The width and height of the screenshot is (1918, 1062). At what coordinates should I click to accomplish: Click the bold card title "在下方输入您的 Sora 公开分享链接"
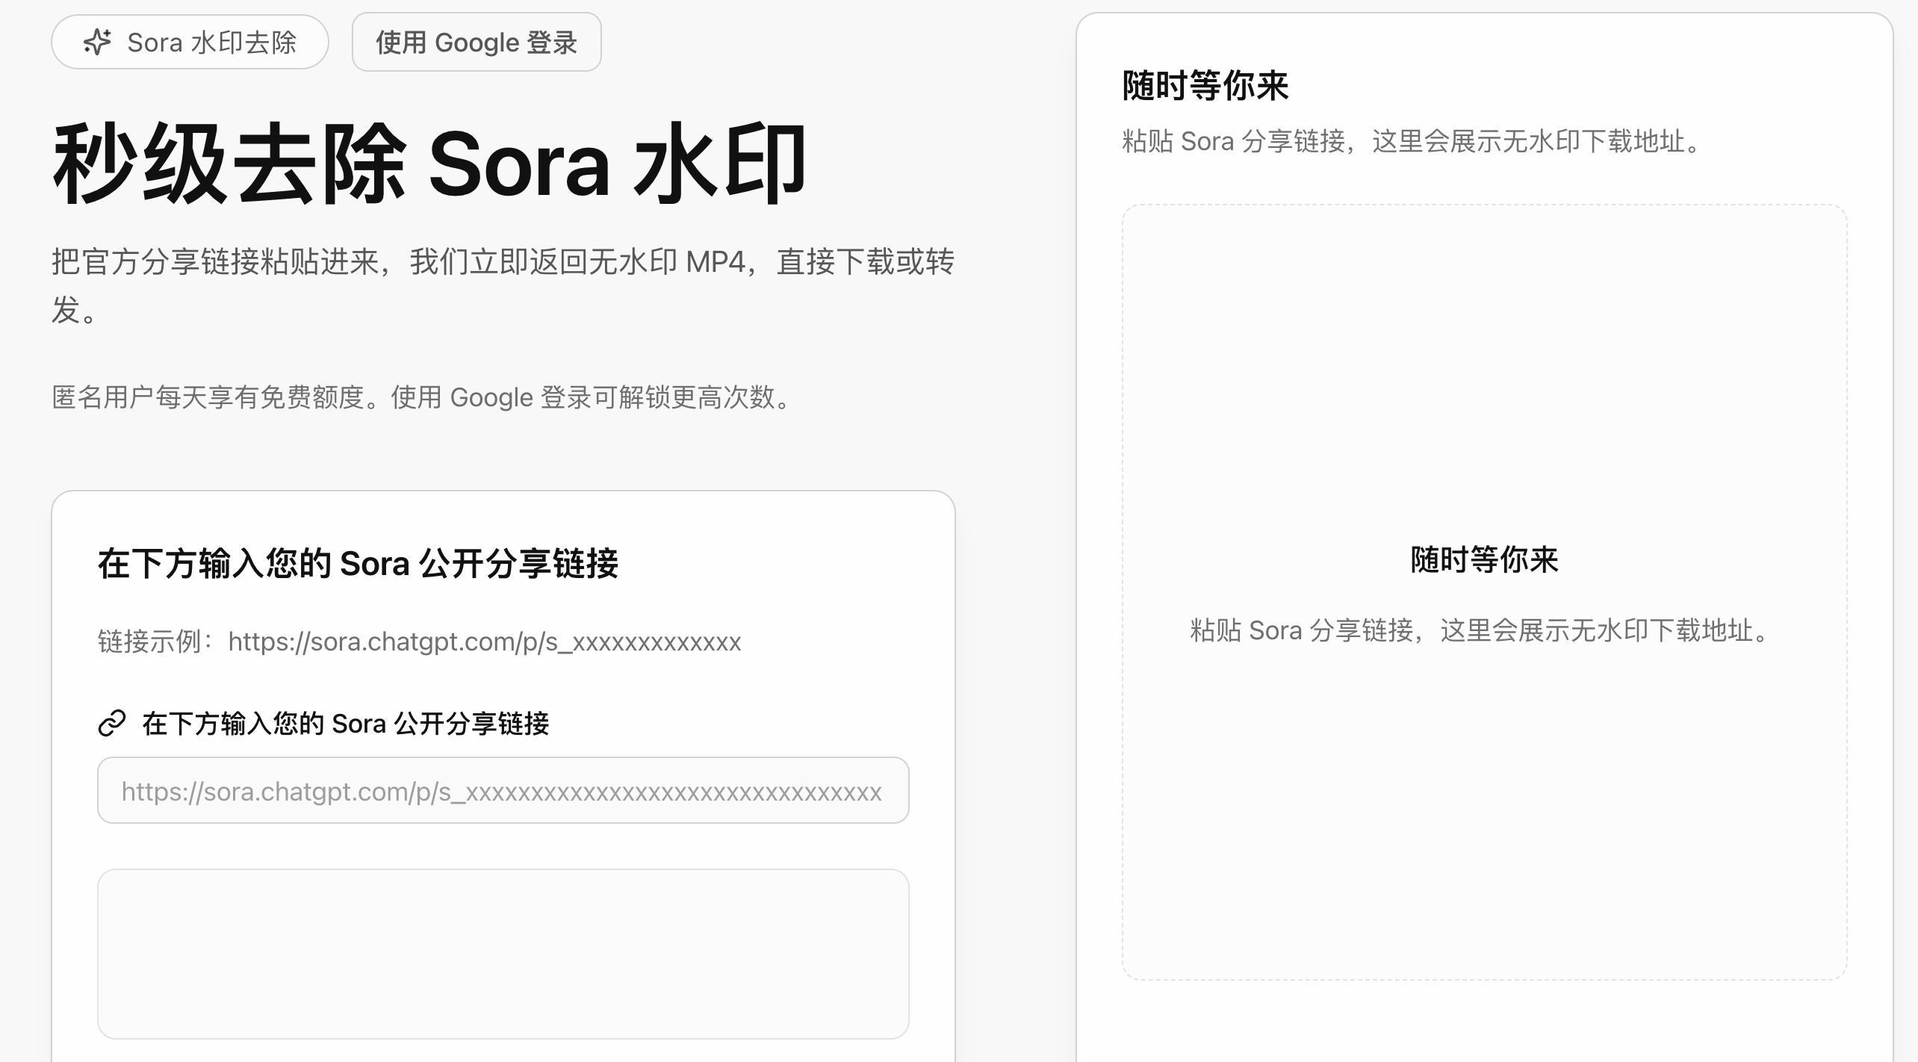click(x=358, y=563)
